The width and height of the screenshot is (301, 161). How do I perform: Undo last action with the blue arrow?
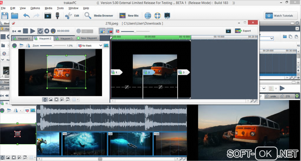(x=27, y=16)
